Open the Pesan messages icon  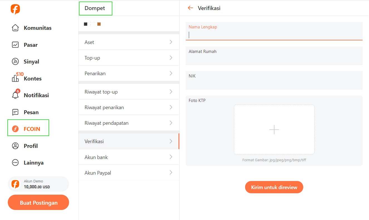[15, 112]
